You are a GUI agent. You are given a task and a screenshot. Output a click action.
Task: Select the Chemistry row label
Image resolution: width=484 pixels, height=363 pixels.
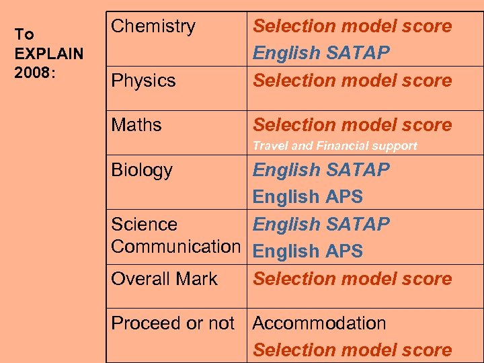[153, 27]
